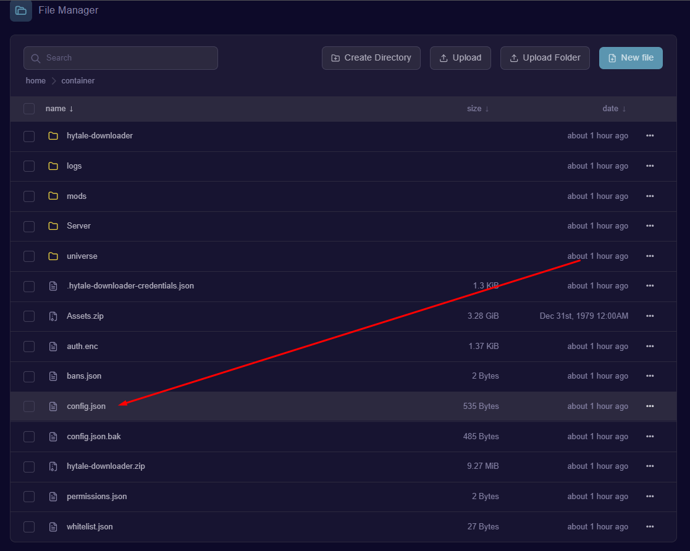Click the File Manager folder icon
690x551 pixels.
(x=21, y=11)
